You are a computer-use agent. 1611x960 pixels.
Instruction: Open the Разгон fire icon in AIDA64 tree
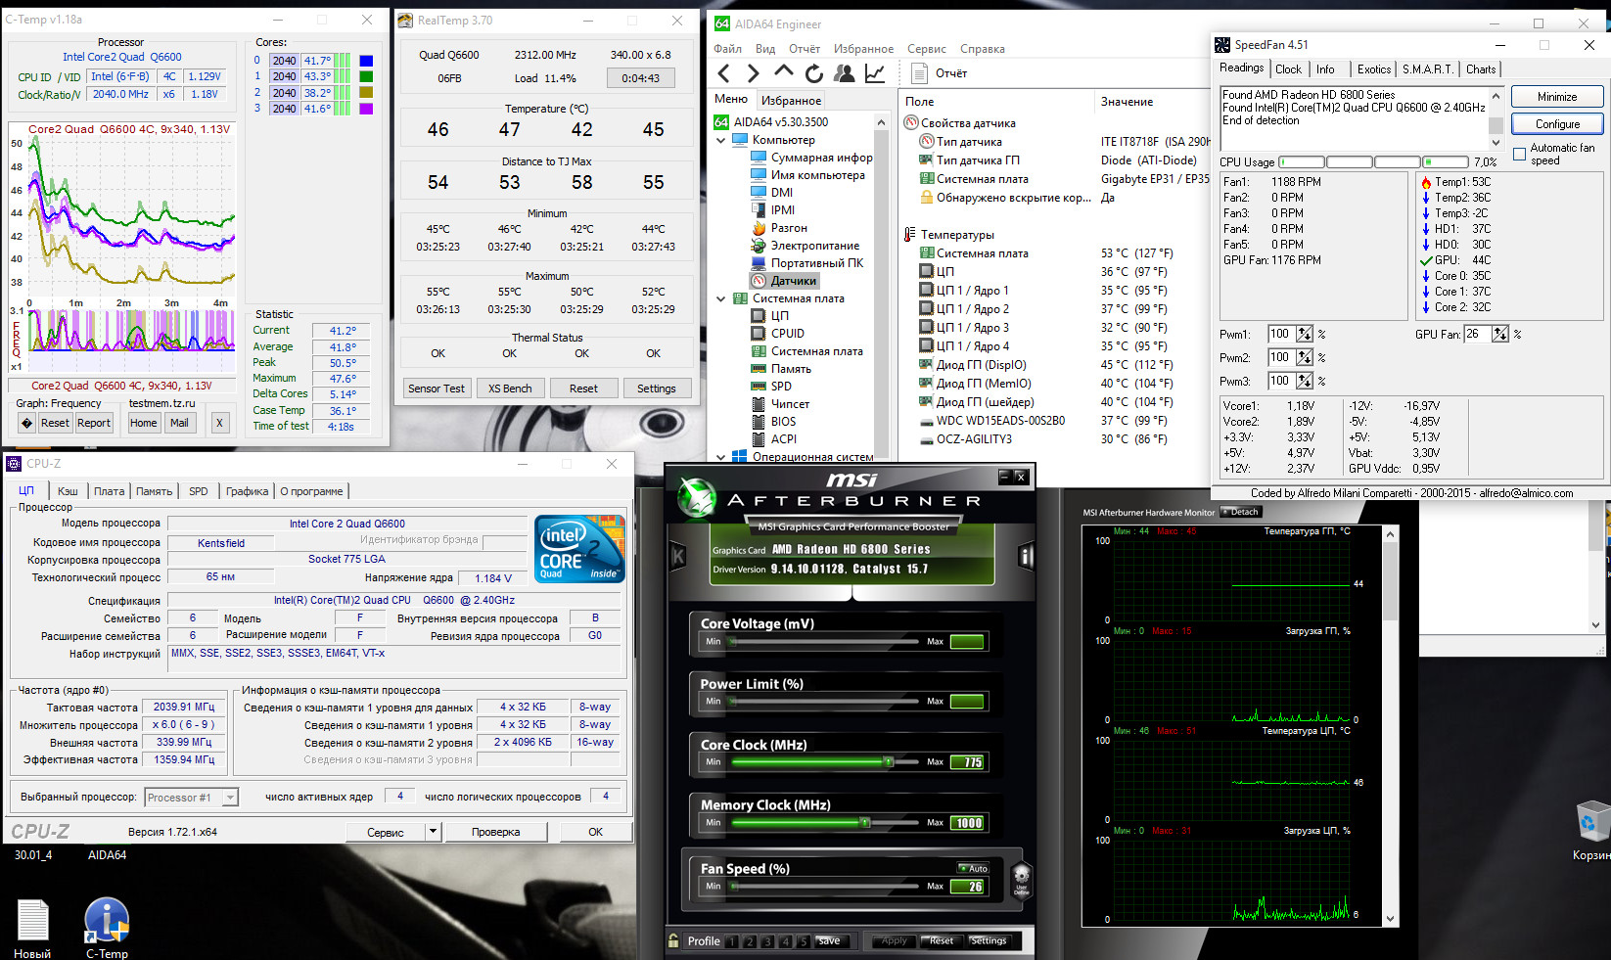click(x=759, y=228)
